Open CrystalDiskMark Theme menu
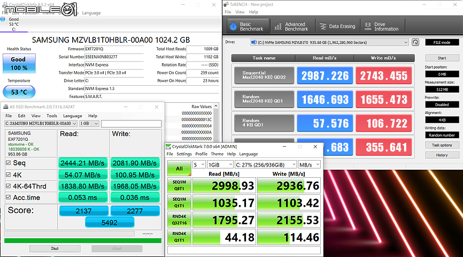Image resolution: width=463 pixels, height=257 pixels. 217,154
